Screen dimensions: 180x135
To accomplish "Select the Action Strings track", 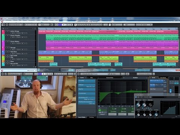I will pos(15,31).
